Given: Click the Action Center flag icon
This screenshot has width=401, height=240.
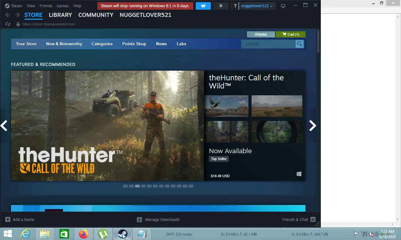Looking at the screenshot, I should click(357, 234).
